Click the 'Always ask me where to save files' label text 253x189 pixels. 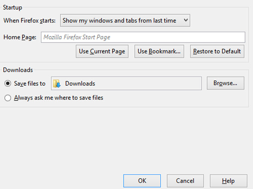[x=59, y=98]
